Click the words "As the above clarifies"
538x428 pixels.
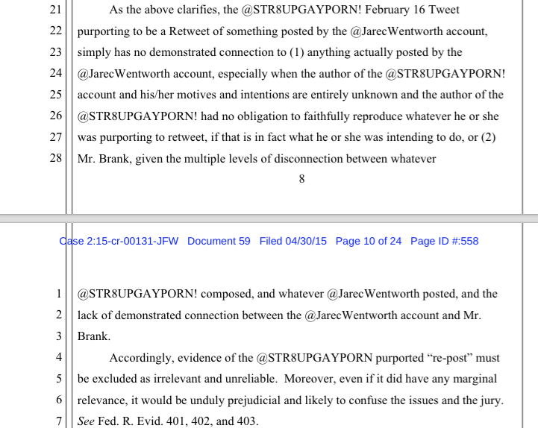(164, 10)
